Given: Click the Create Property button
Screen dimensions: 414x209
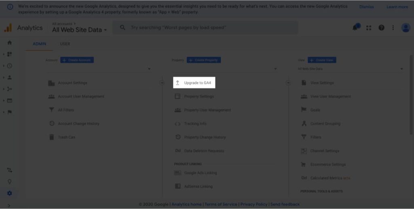Looking at the screenshot, I should (x=204, y=60).
